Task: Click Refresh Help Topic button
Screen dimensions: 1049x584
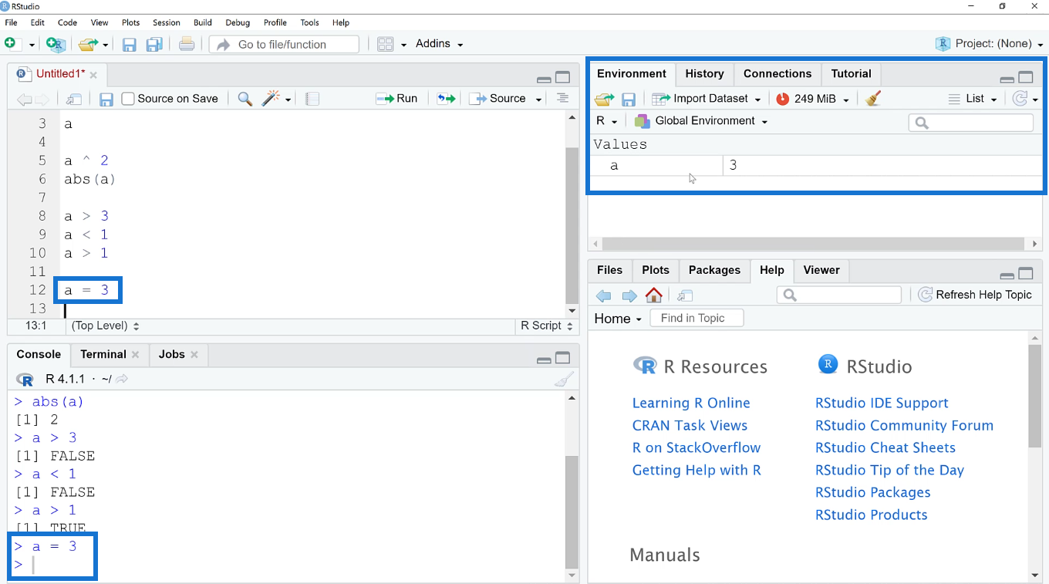Action: (x=975, y=295)
